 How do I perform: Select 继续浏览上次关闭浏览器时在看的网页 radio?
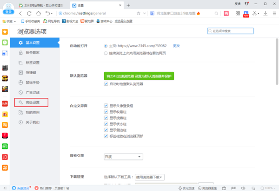(106, 53)
